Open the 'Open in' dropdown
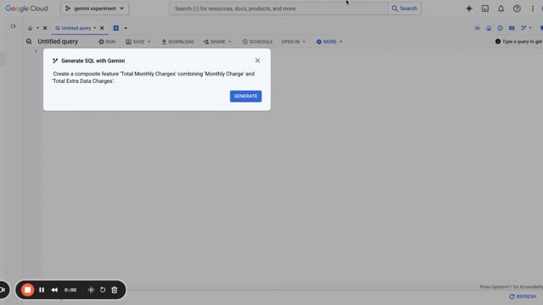This screenshot has height=305, width=543. point(293,42)
